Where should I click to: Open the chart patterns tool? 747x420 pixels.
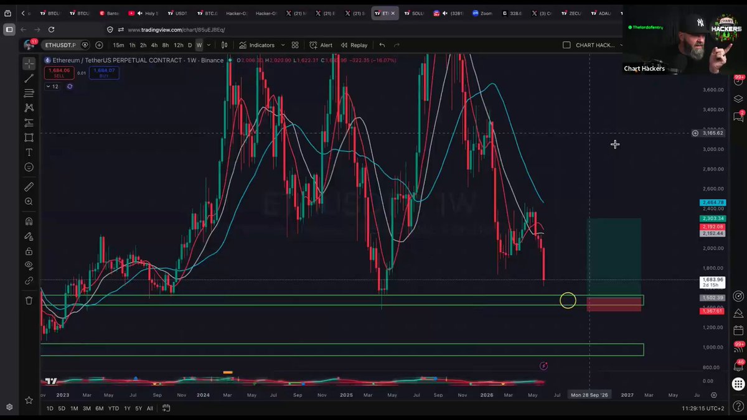pos(29,108)
